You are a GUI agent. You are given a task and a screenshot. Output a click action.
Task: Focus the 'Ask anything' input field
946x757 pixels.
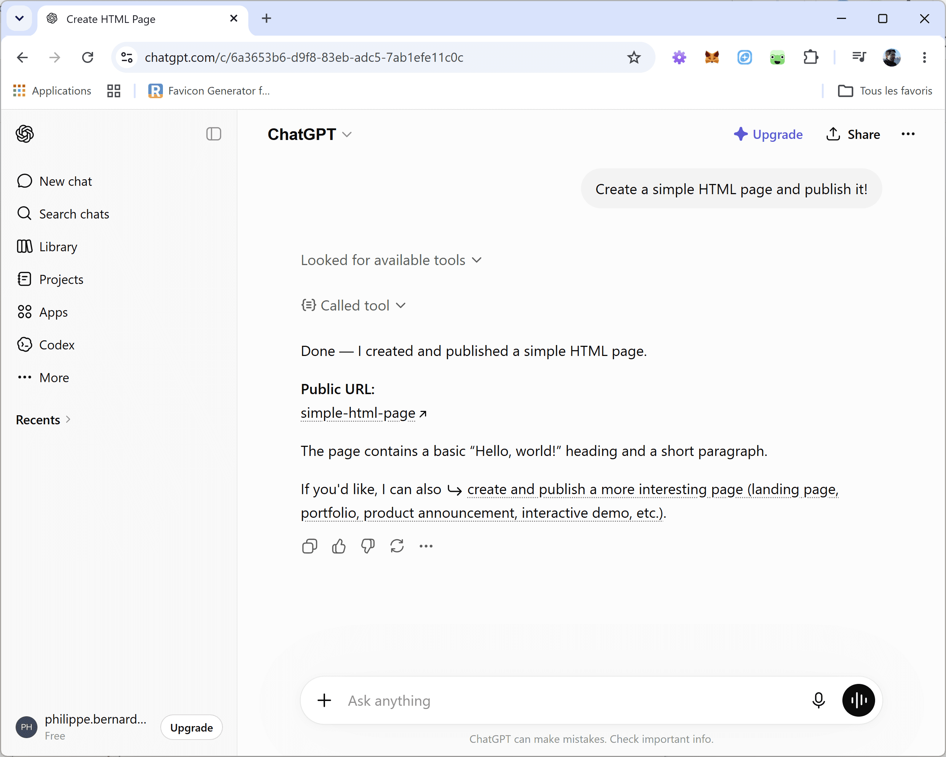point(570,700)
